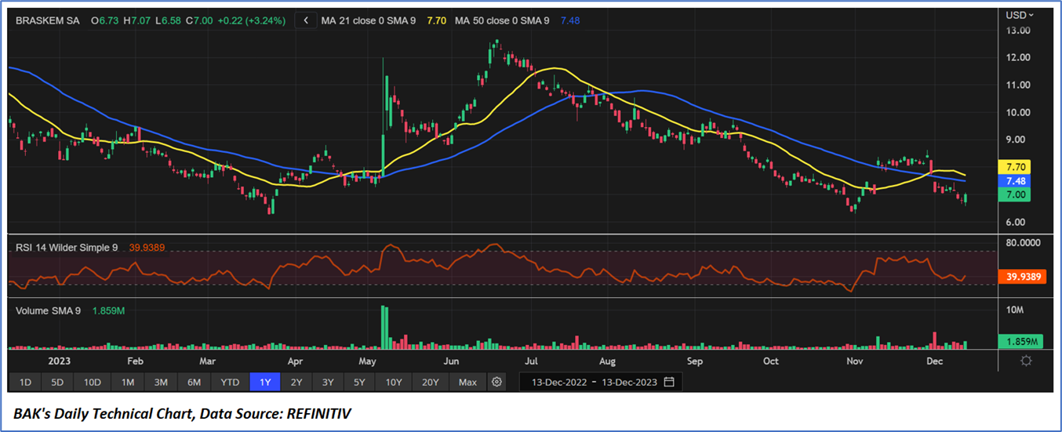This screenshot has height=432, width=1062.
Task: Click the MA 21 indicator label
Action: point(369,21)
